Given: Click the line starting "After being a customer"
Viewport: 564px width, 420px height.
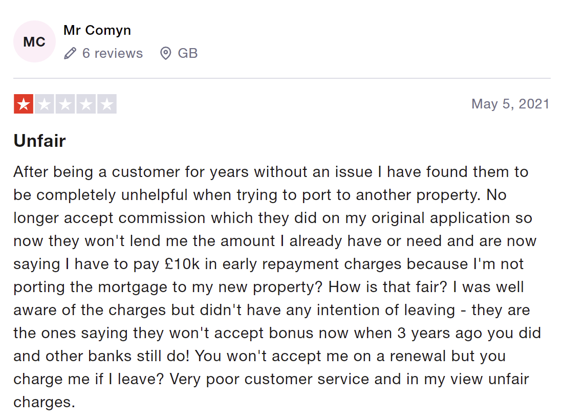Looking at the screenshot, I should pyautogui.click(x=271, y=172).
